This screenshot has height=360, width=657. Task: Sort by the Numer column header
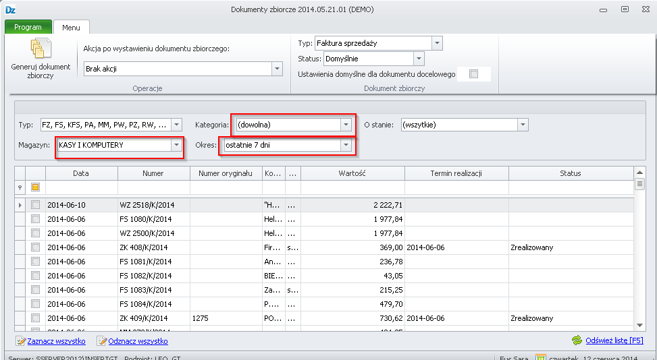pos(153,173)
